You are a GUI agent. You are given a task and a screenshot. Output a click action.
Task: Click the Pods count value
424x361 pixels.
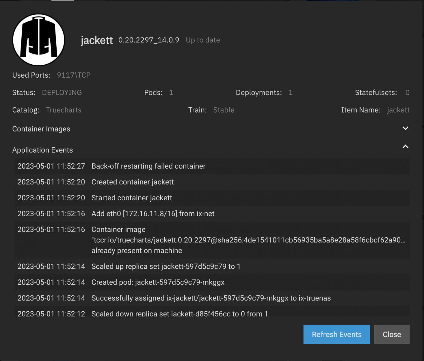[171, 93]
